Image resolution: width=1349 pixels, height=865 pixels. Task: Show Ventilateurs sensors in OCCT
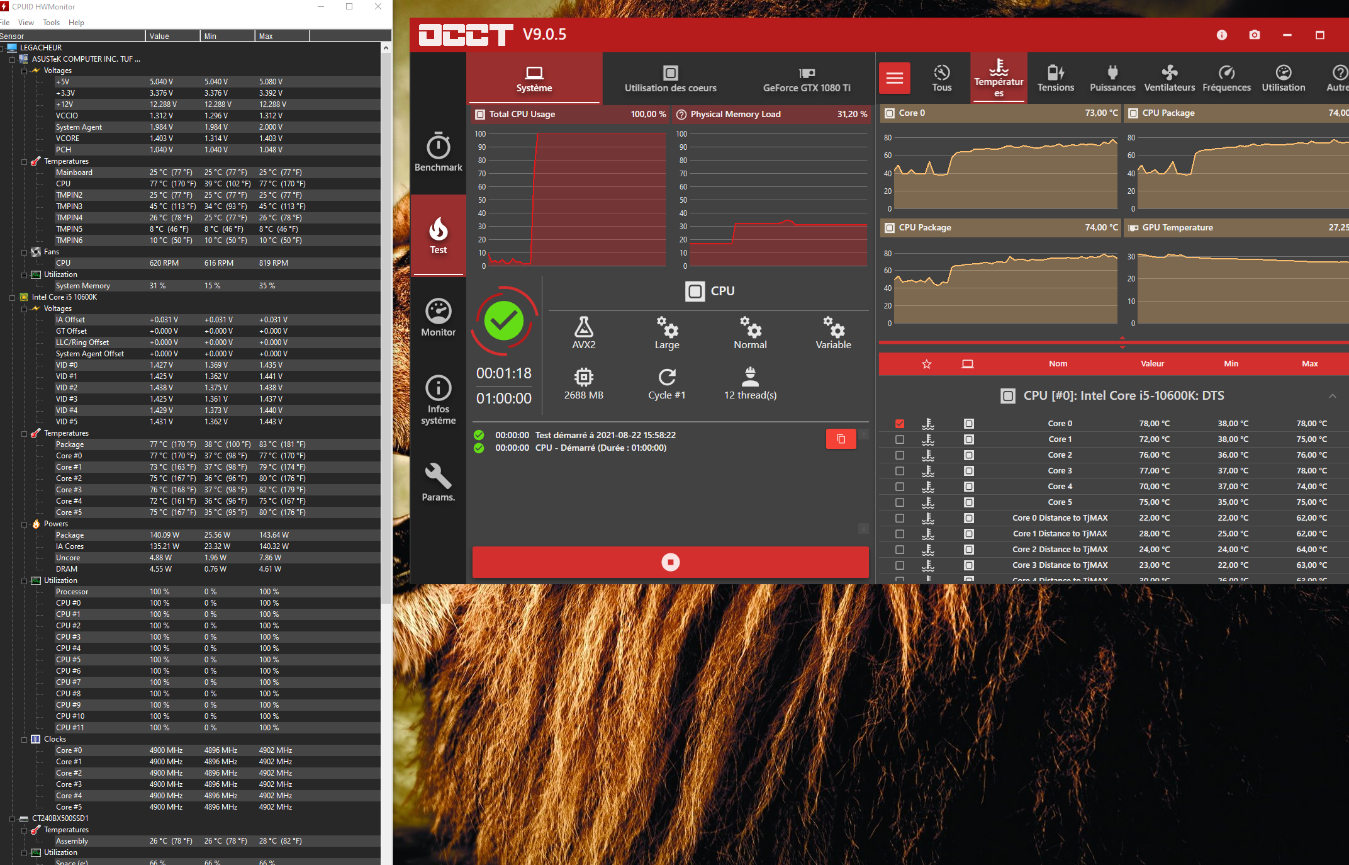point(1169,79)
